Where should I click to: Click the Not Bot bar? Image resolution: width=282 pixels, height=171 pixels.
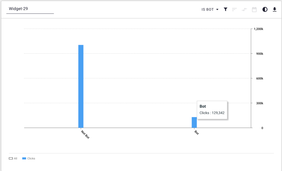pyautogui.click(x=81, y=86)
